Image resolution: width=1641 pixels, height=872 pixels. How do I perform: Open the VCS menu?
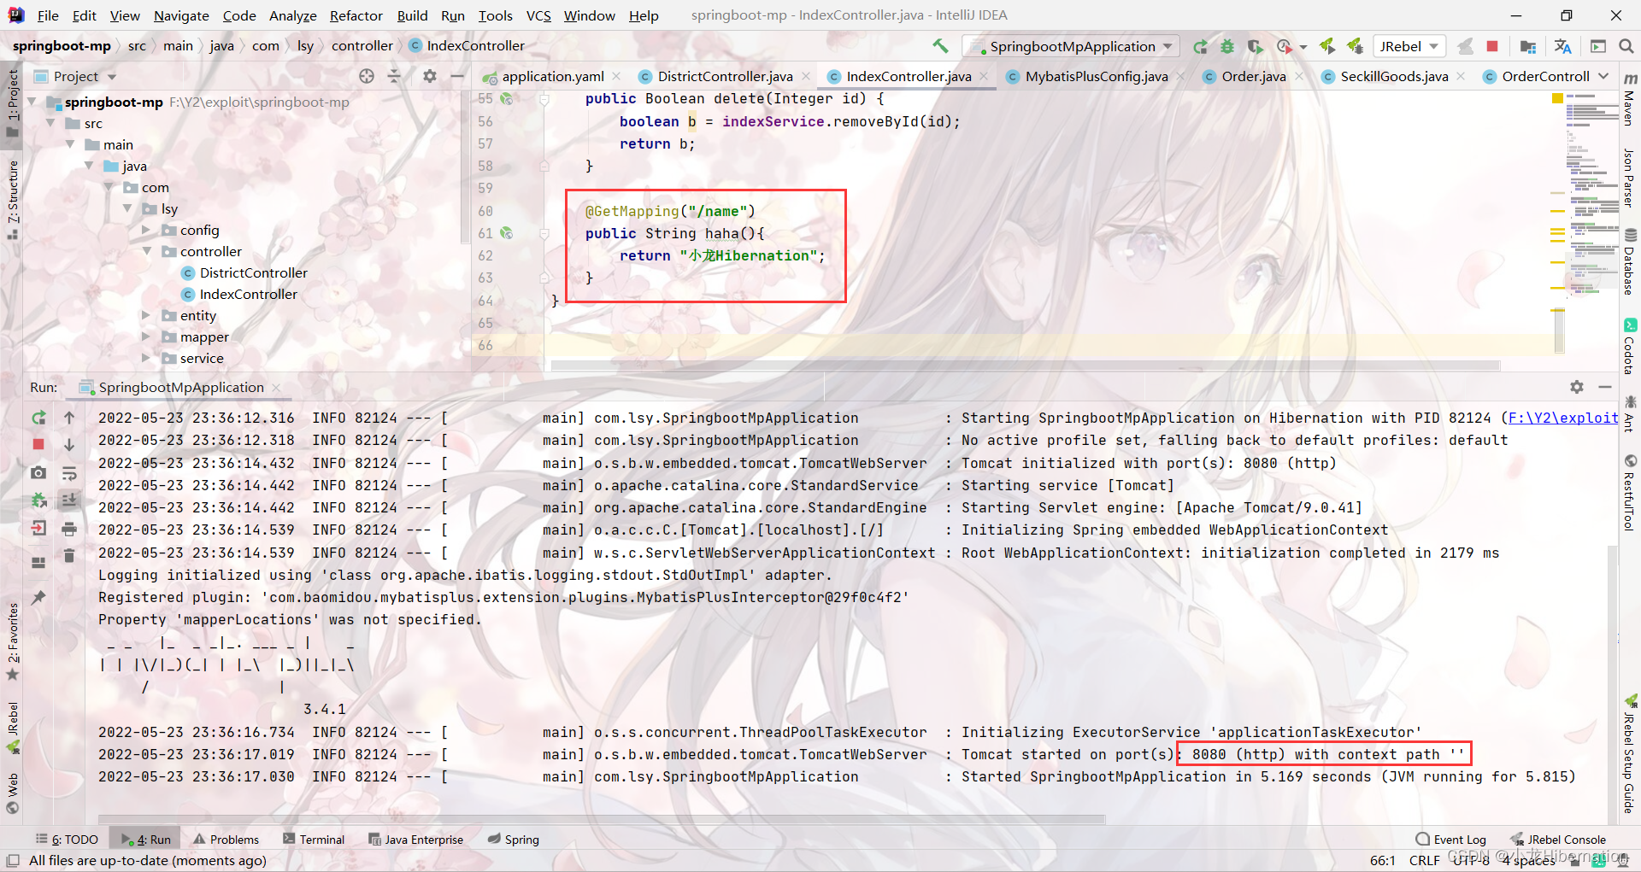point(538,15)
